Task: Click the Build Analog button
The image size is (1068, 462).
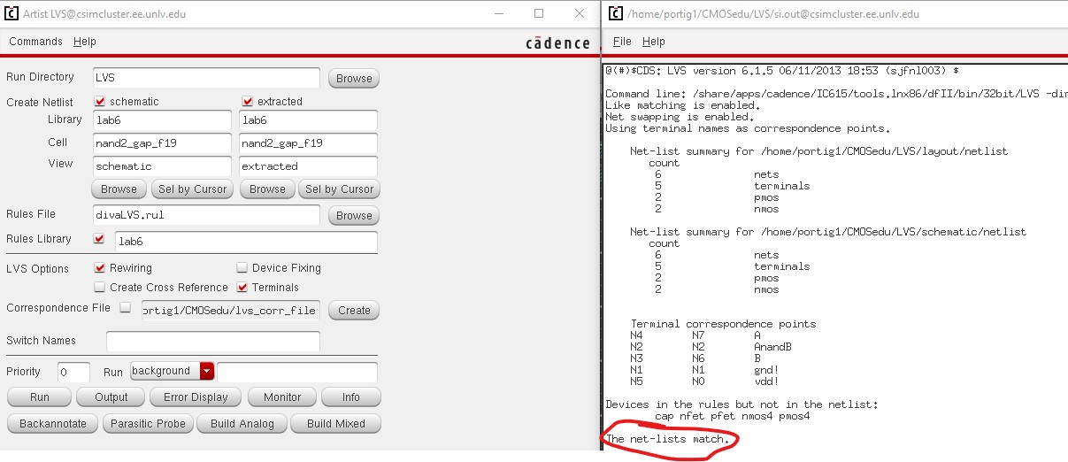Action: coord(242,424)
